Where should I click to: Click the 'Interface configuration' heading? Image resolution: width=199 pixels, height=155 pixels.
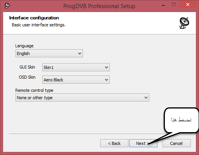34,18
